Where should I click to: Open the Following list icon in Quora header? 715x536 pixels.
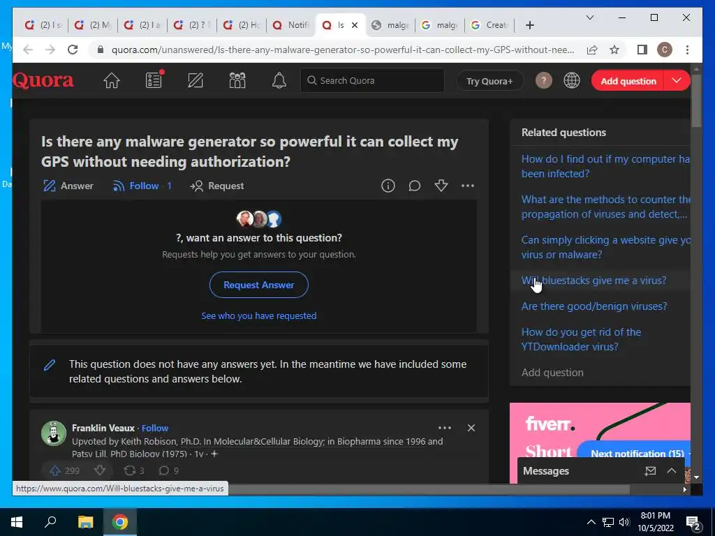154,80
